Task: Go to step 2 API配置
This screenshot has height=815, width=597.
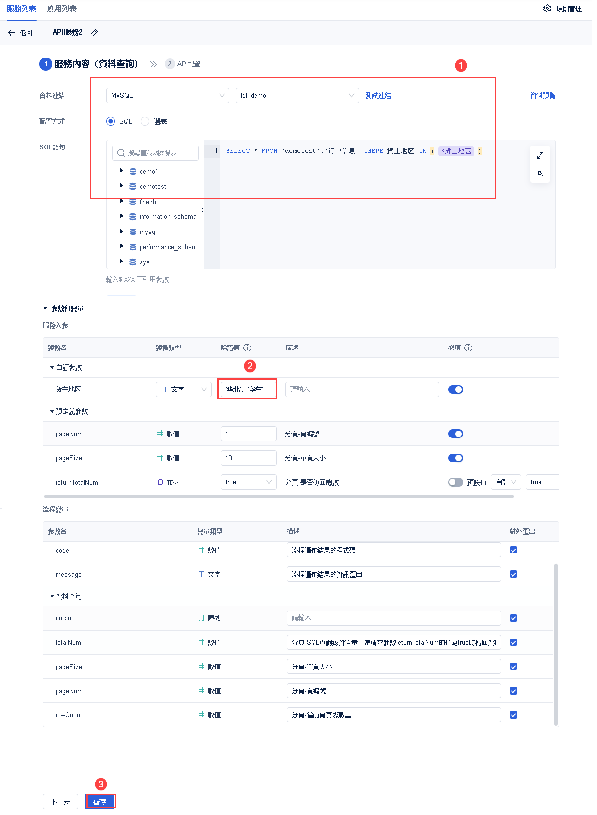Action: [183, 64]
